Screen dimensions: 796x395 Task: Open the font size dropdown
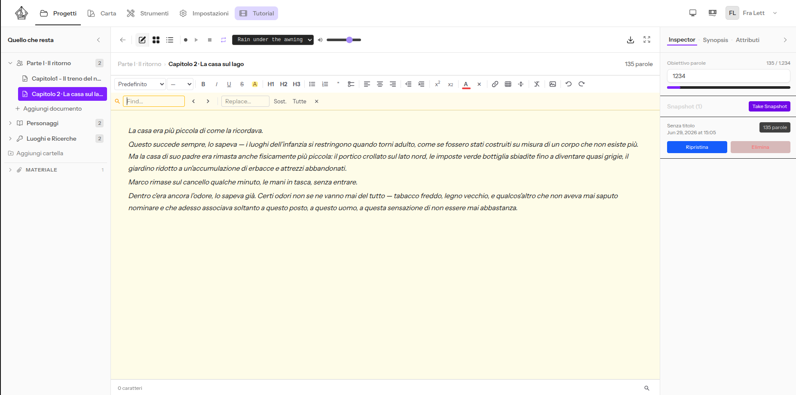click(180, 84)
